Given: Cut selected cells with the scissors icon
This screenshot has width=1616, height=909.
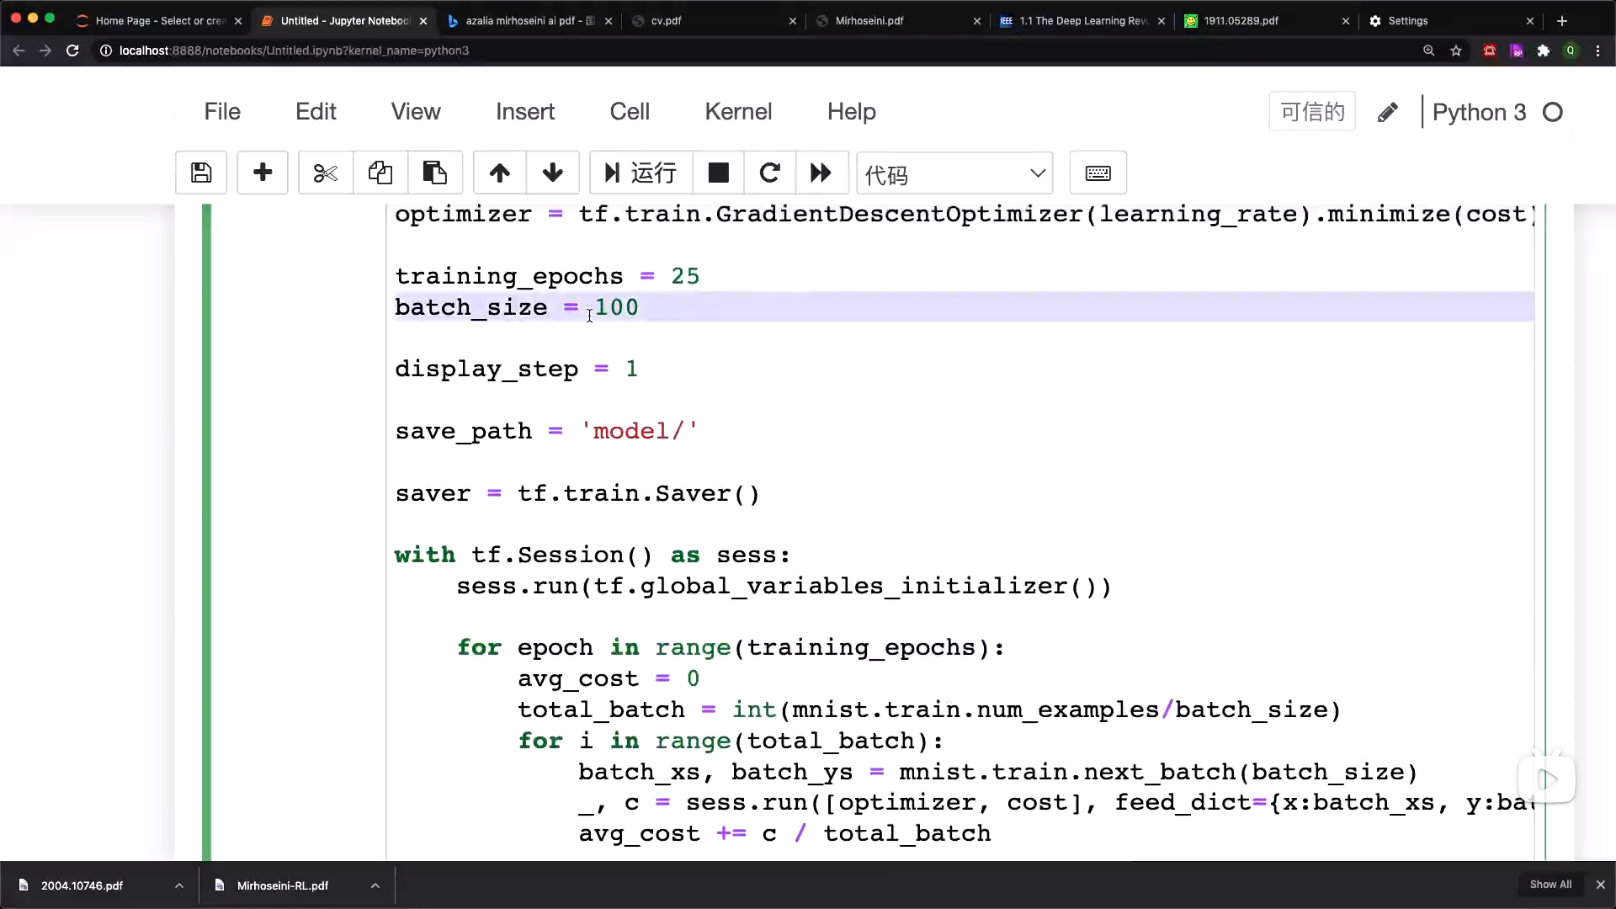Looking at the screenshot, I should (325, 173).
